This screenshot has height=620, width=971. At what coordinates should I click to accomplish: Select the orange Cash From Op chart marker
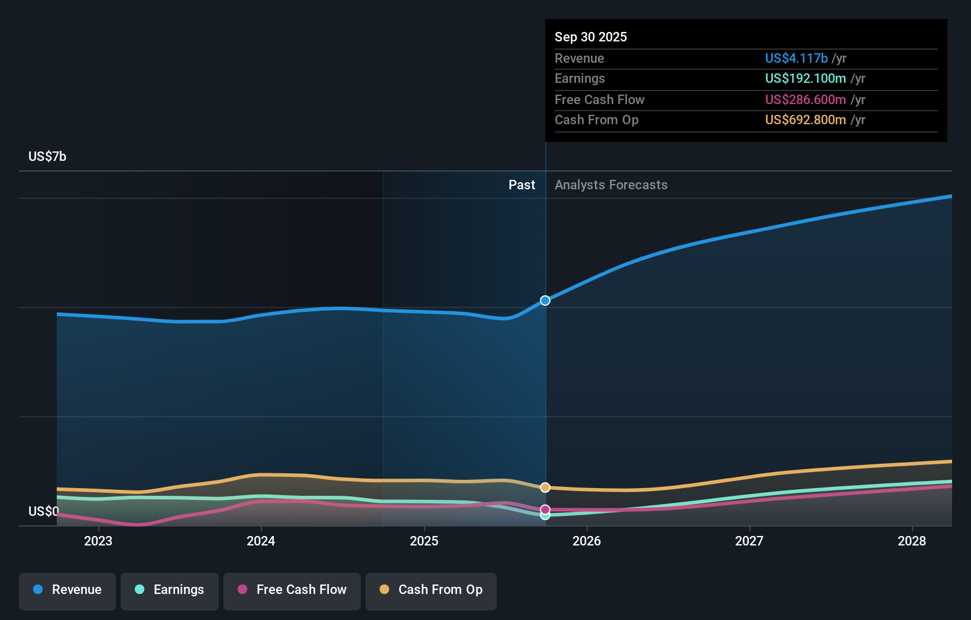(544, 487)
